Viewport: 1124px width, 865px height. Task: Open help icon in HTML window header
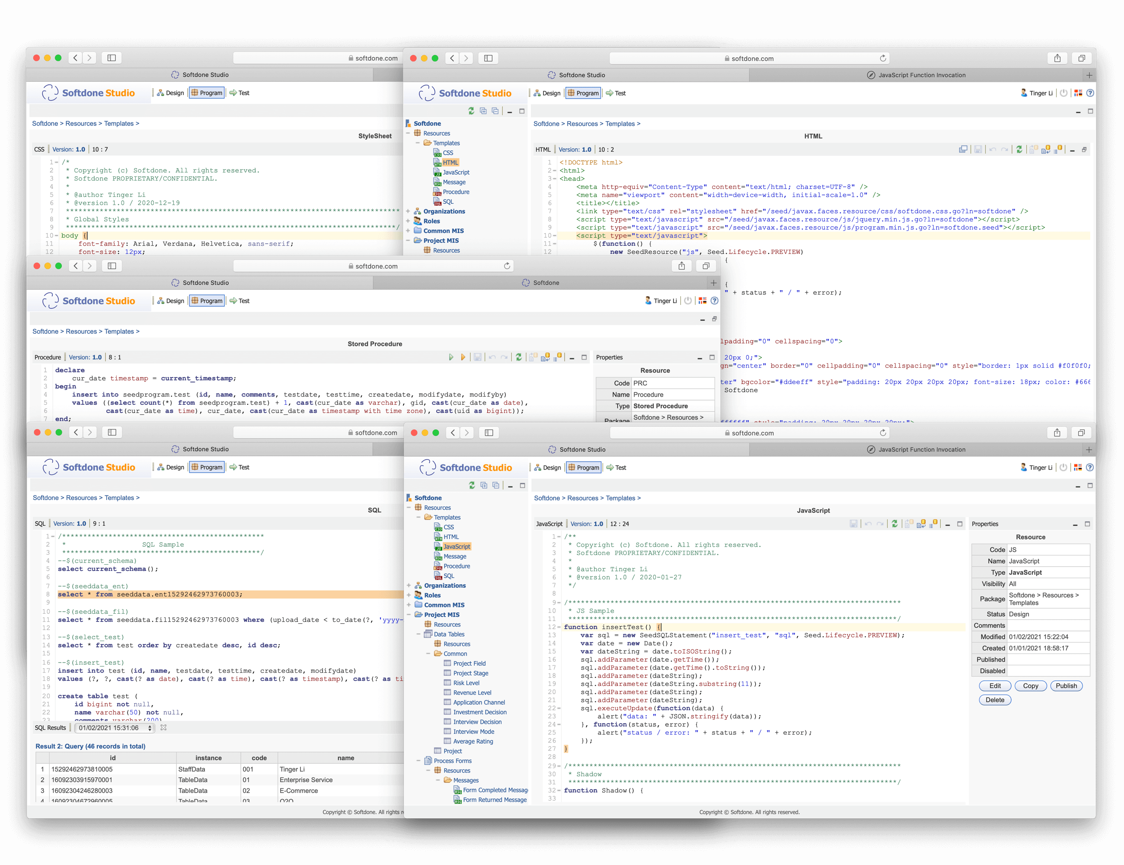coord(1090,93)
